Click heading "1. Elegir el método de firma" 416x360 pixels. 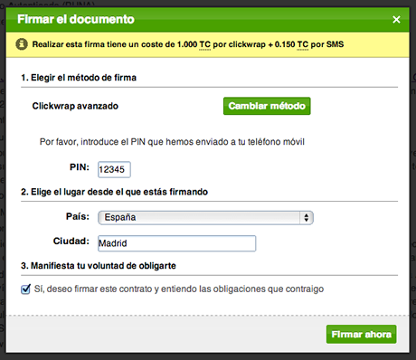coord(79,78)
